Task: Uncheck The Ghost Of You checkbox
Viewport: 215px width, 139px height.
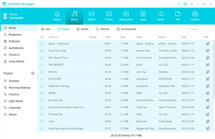Action: coord(42,58)
